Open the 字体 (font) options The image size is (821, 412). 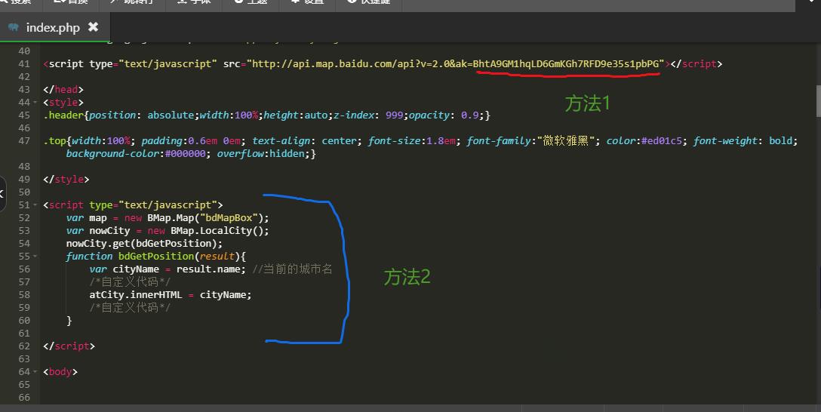tap(193, 2)
